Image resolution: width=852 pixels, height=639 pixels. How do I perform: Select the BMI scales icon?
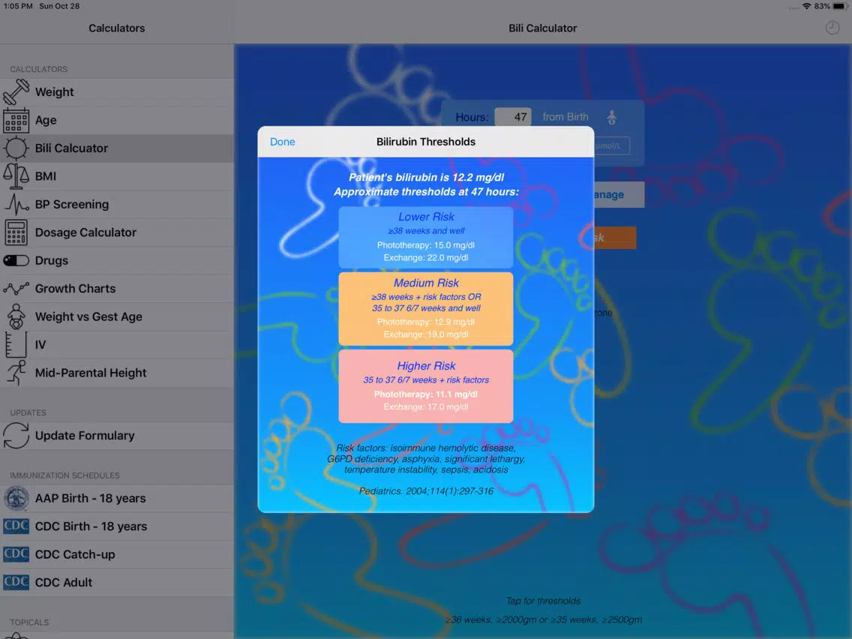tap(16, 176)
